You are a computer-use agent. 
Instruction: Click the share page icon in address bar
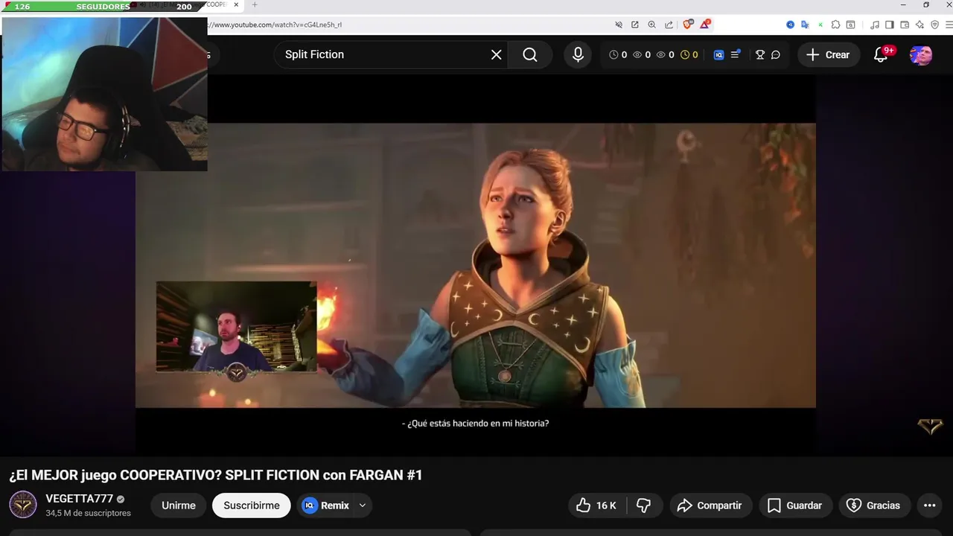pyautogui.click(x=669, y=25)
